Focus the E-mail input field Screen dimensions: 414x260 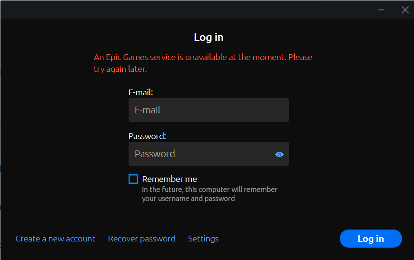pyautogui.click(x=208, y=110)
